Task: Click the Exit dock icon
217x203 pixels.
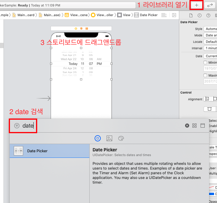Action: (x=87, y=28)
